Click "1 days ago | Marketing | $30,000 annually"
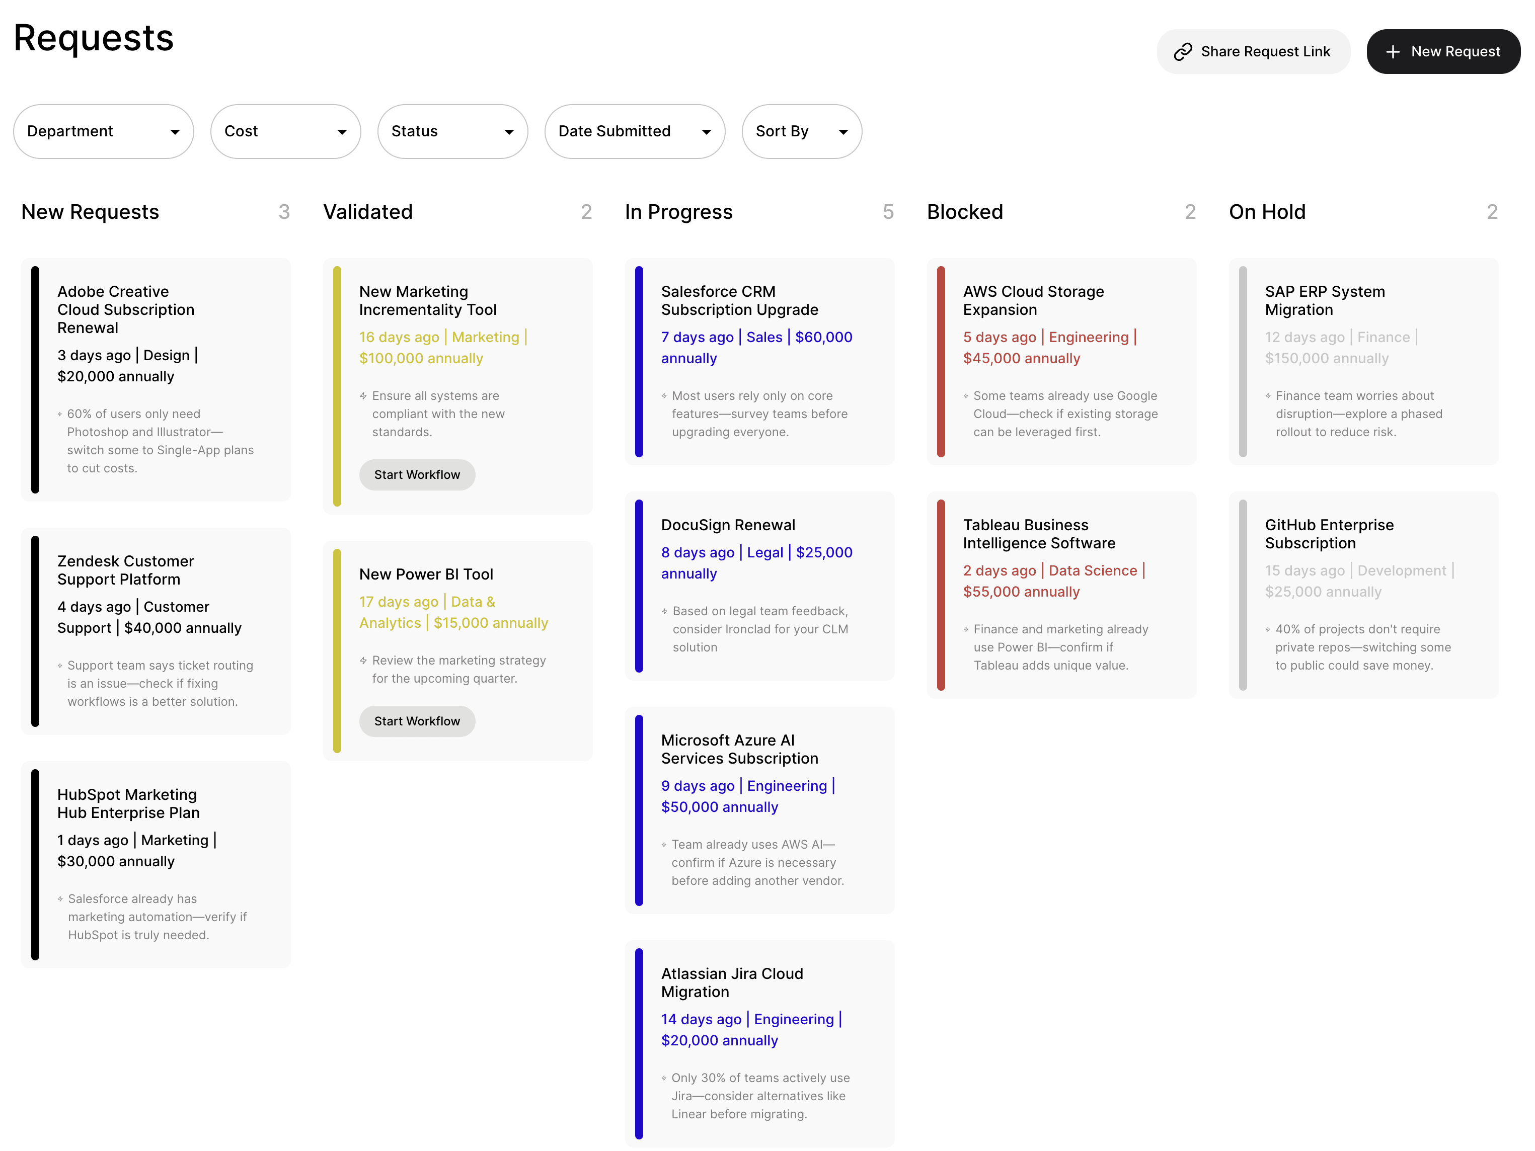This screenshot has width=1535, height=1151. [x=137, y=851]
